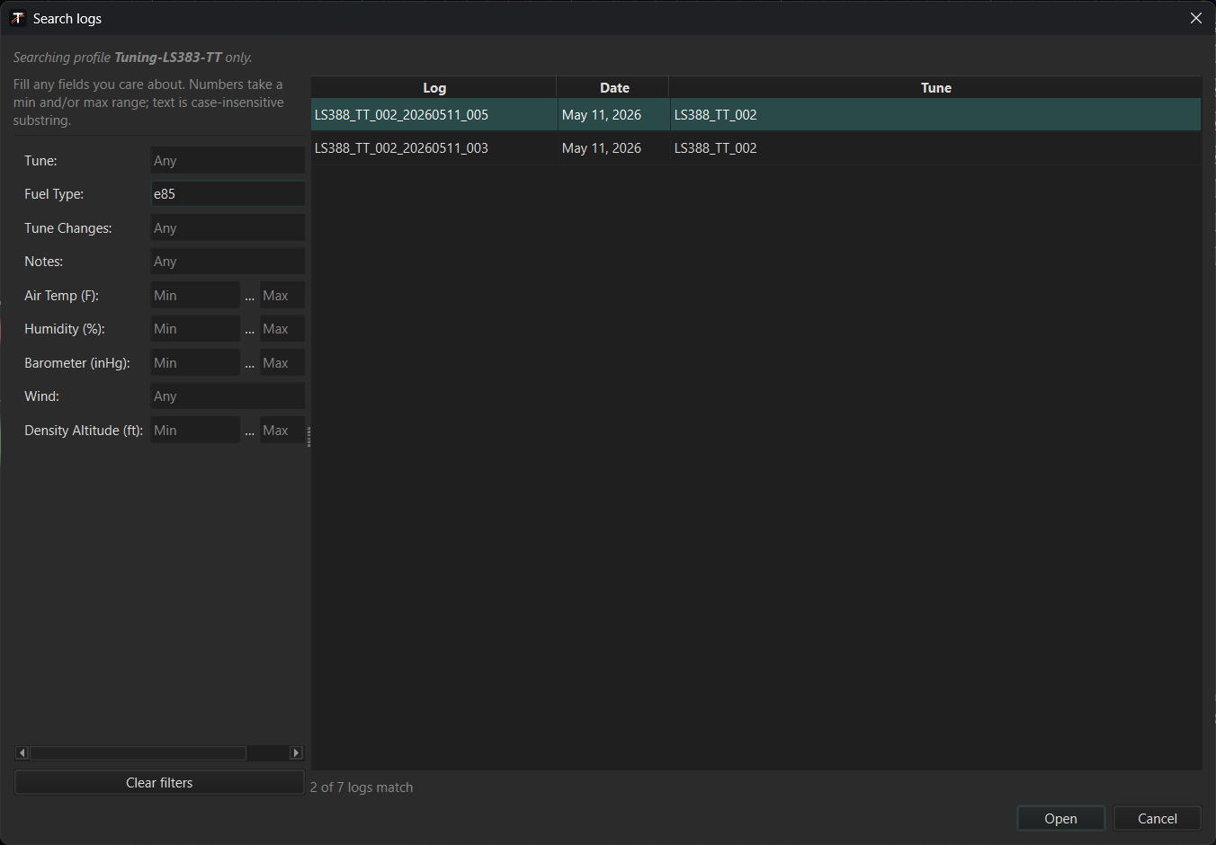1216x845 pixels.
Task: Focus the Notes filter field
Action: pos(228,262)
